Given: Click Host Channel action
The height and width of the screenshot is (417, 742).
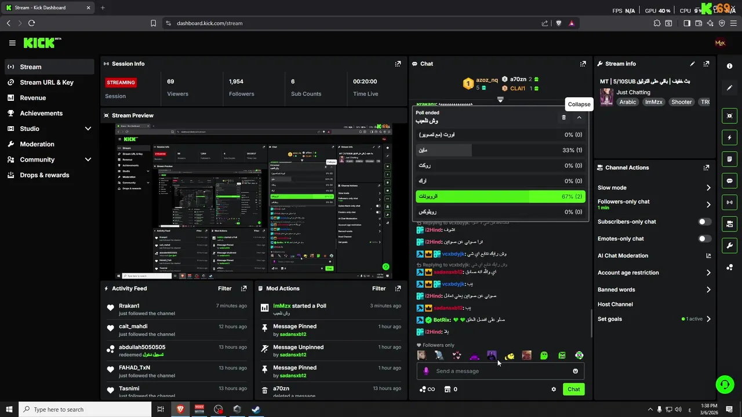Looking at the screenshot, I should (615, 304).
